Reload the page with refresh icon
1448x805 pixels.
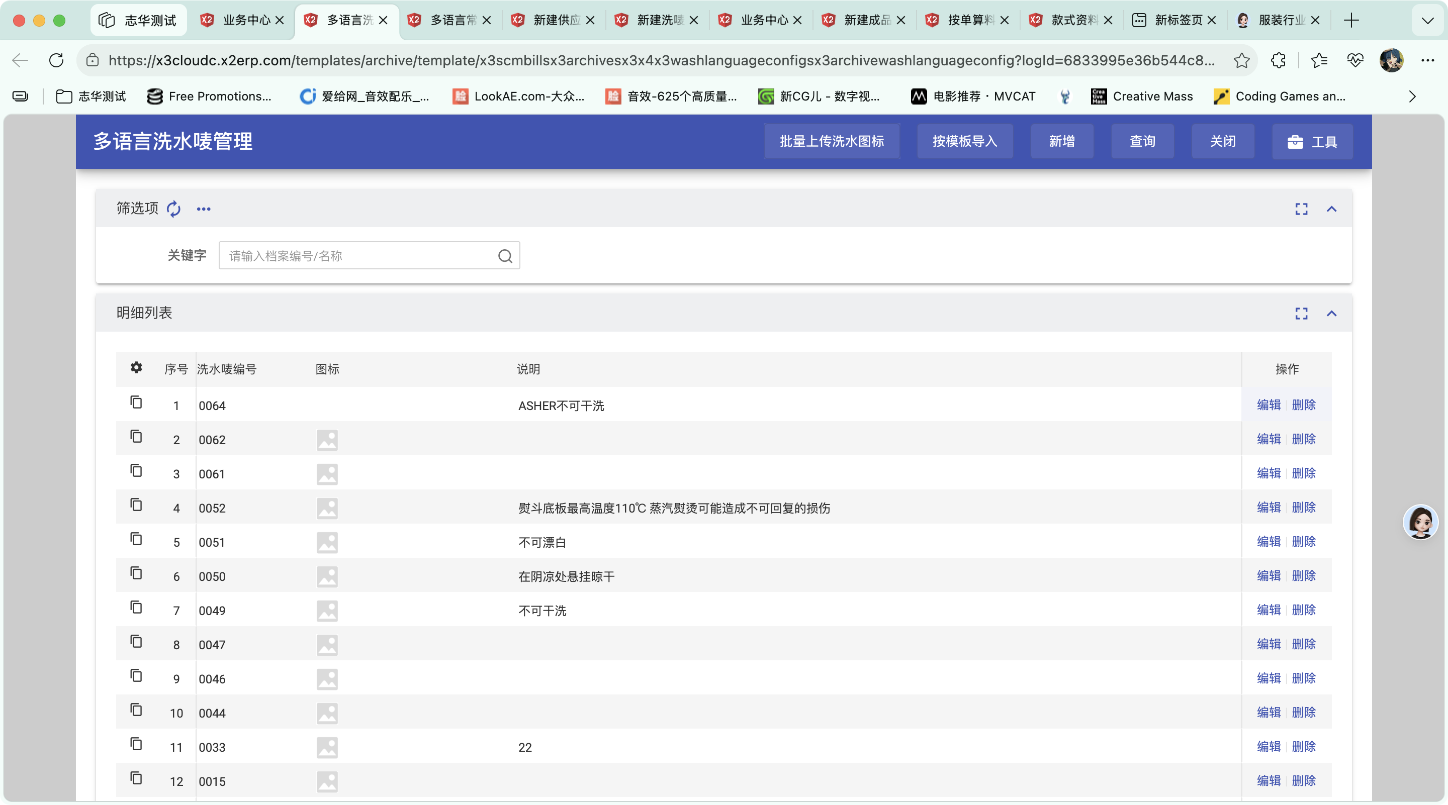tap(56, 60)
